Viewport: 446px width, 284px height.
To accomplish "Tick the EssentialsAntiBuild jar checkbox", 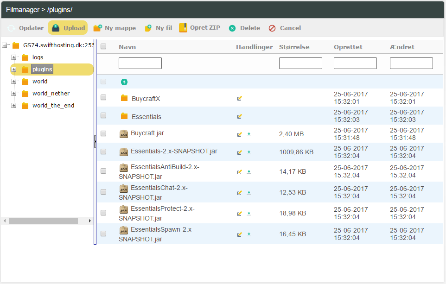I will (103, 171).
